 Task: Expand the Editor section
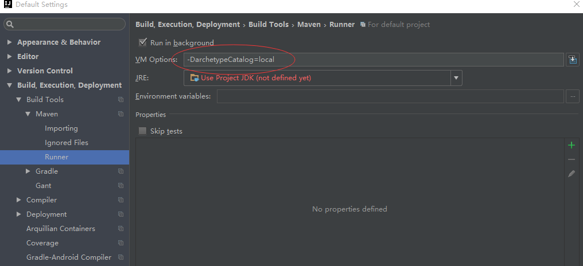click(9, 57)
